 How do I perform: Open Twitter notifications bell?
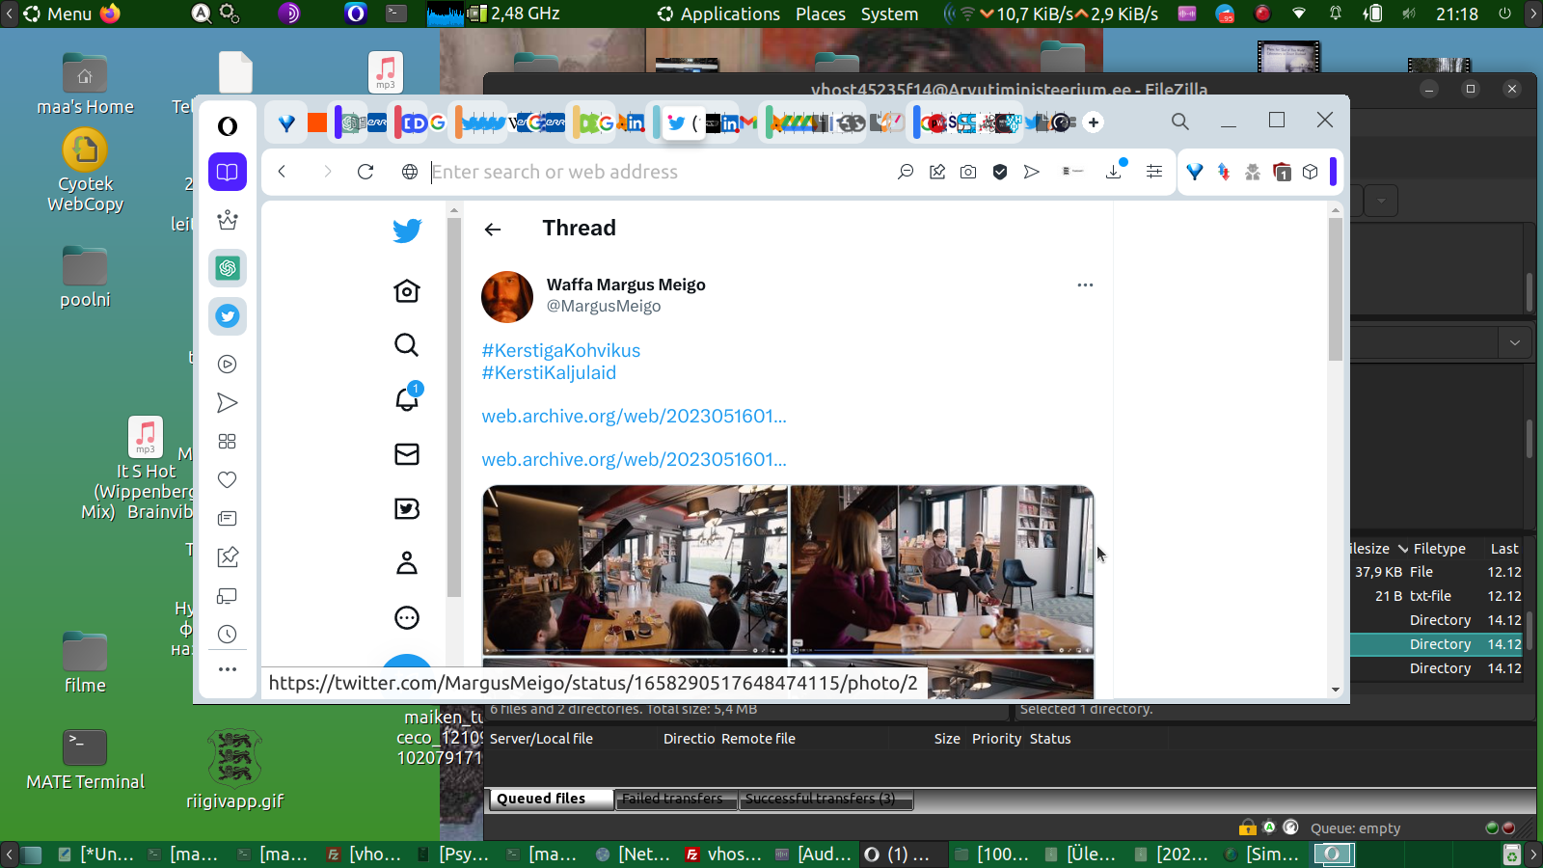(406, 399)
